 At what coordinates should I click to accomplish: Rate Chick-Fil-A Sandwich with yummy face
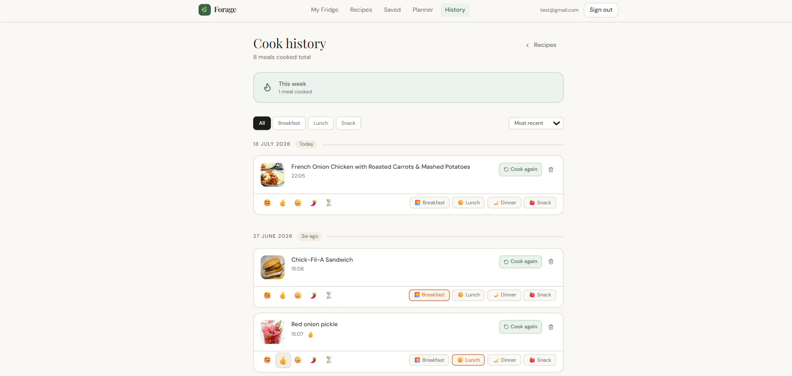point(267,295)
